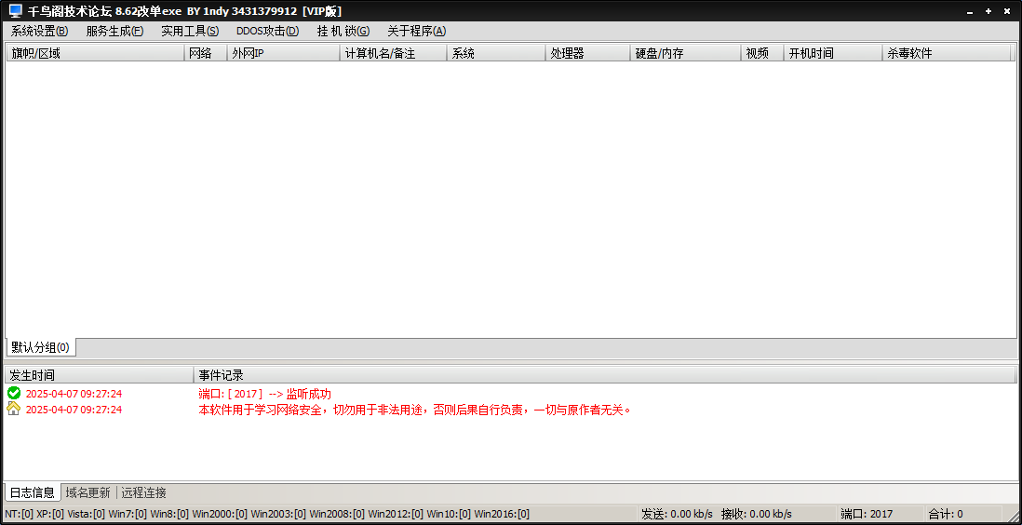
Task: Switch to the 域名更新 tab
Action: click(87, 492)
